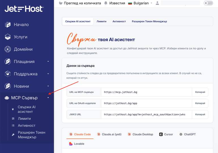The height and width of the screenshot is (153, 218).
Task: Expand the Плащания menu arrow
Action: click(48, 61)
